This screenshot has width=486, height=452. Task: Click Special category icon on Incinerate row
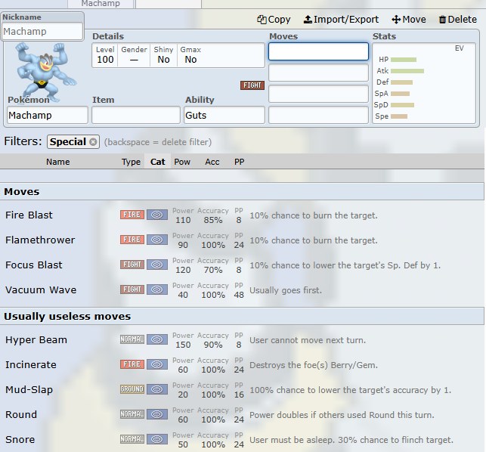(157, 364)
